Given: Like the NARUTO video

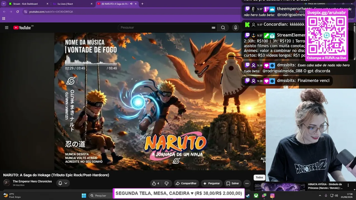Looking at the screenshot, I should pos(155,183).
